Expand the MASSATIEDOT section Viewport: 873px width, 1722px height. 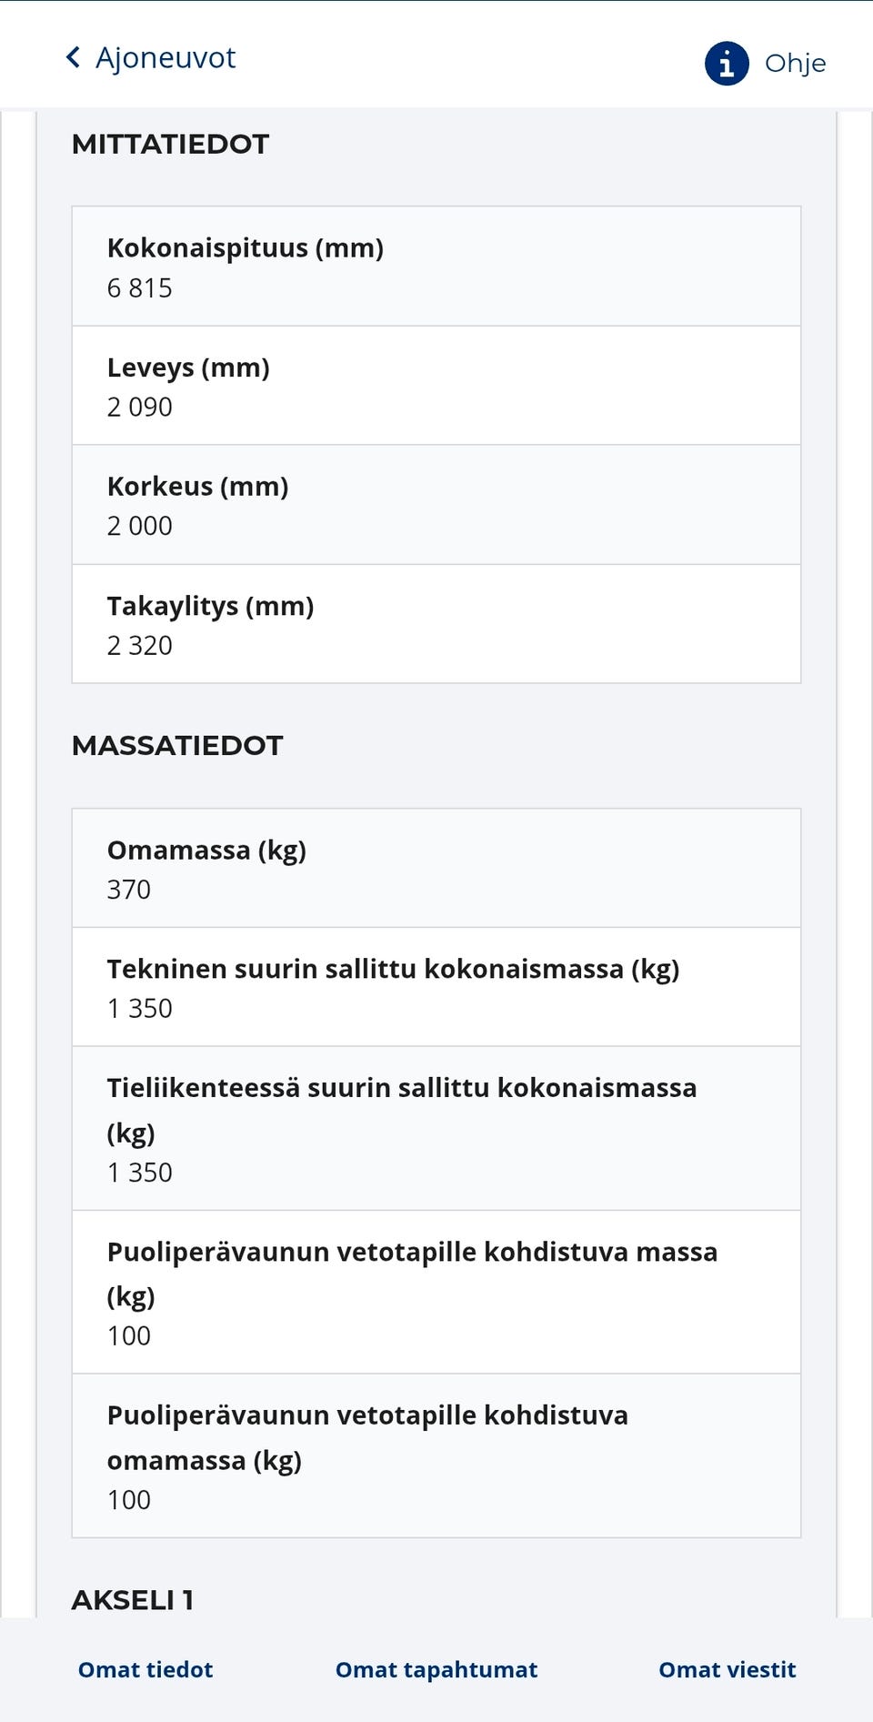click(x=177, y=745)
